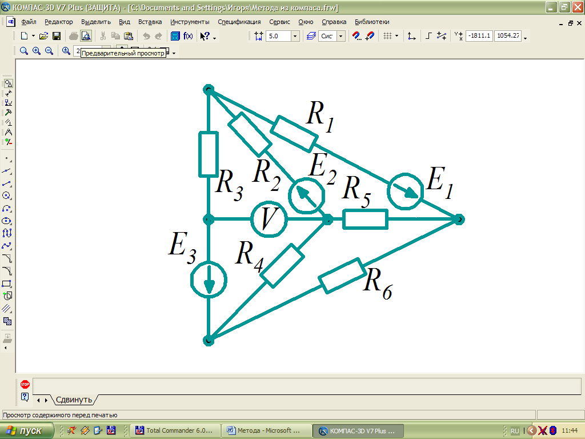
Task: Open snap settings magnet icon with dots
Action: pyautogui.click(x=357, y=36)
